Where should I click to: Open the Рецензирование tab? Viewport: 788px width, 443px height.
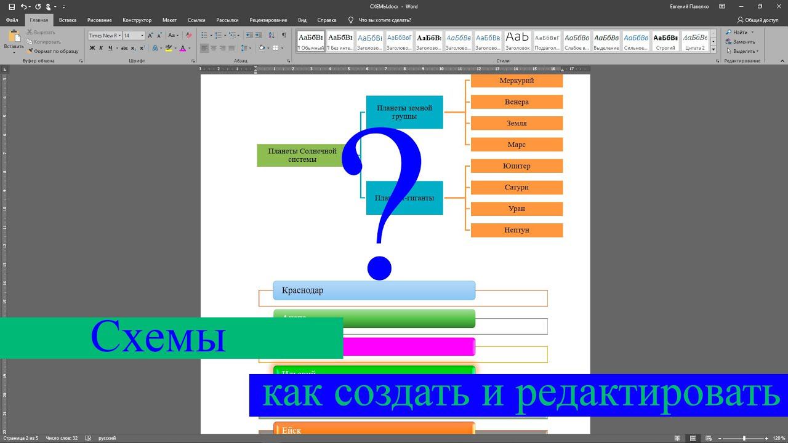click(x=268, y=20)
